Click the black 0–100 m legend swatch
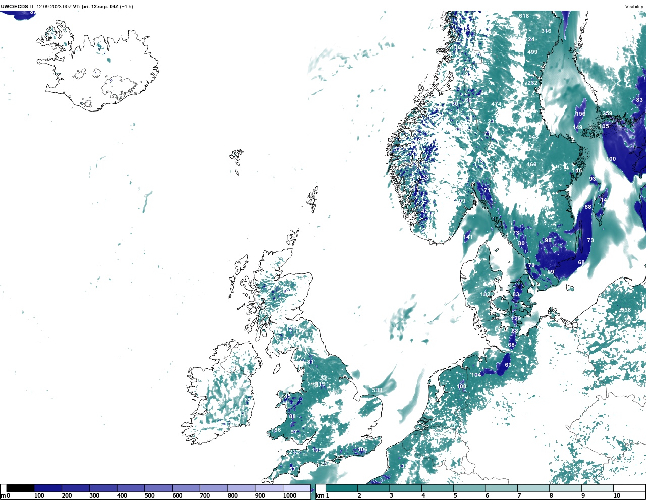This screenshot has width=646, height=500. (x=21, y=488)
